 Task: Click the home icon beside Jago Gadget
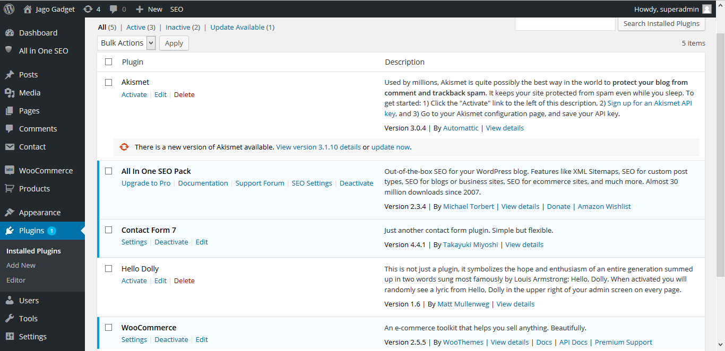point(28,9)
